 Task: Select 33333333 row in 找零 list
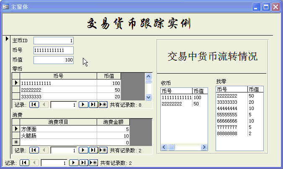click(239, 102)
